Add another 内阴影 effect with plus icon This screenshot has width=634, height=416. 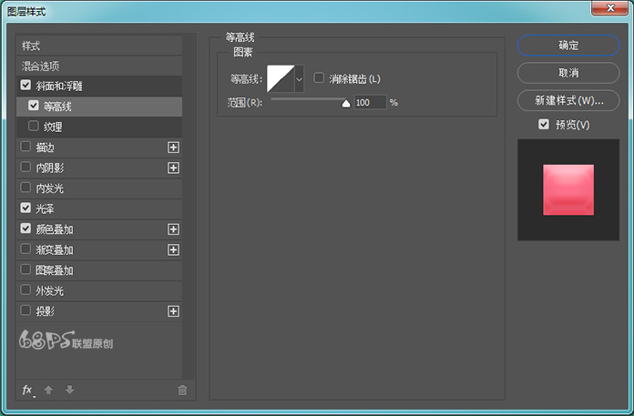tap(173, 167)
